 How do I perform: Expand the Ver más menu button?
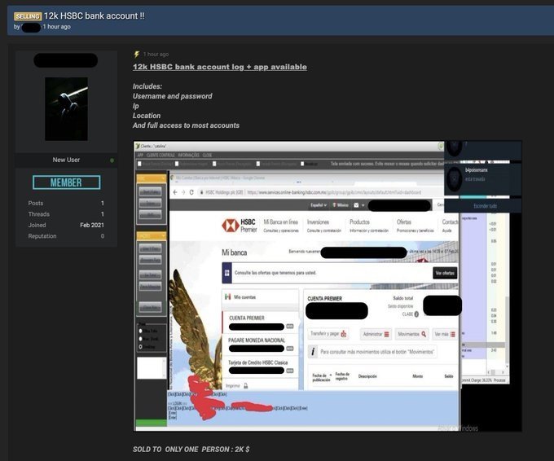445,334
